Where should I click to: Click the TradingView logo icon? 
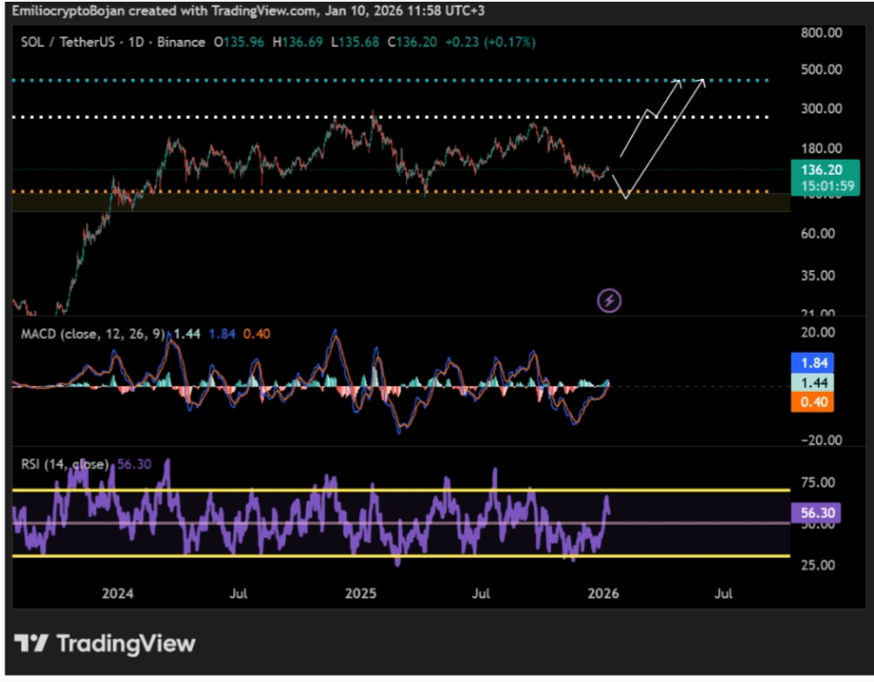(x=32, y=644)
